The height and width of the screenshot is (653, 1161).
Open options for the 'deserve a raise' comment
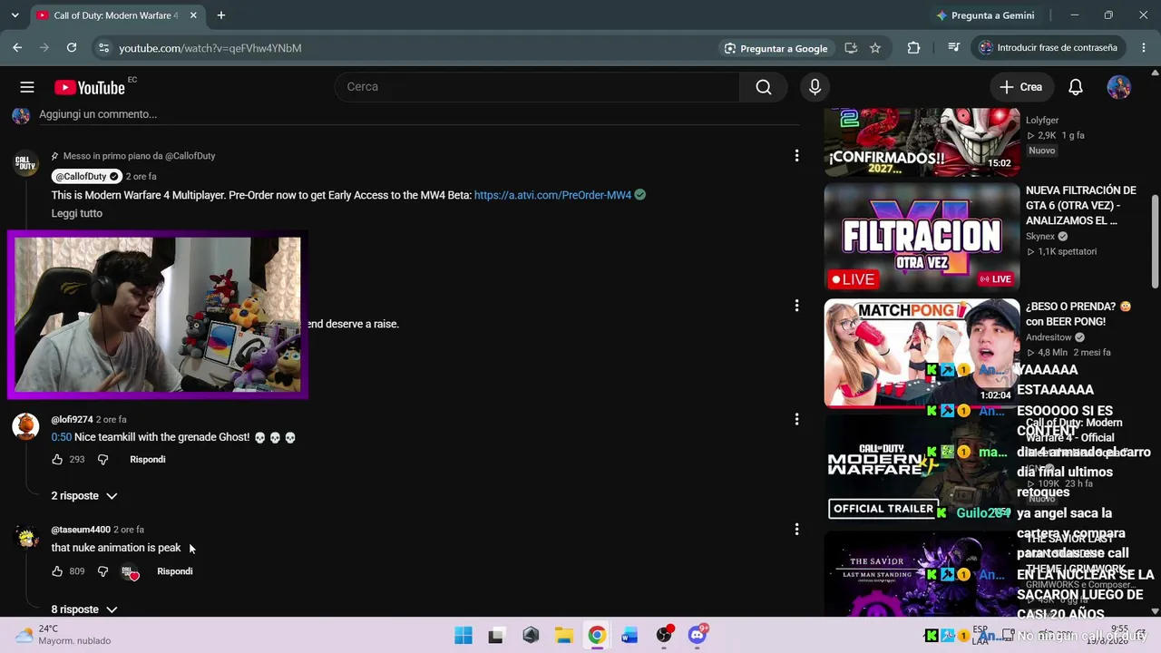coord(796,306)
